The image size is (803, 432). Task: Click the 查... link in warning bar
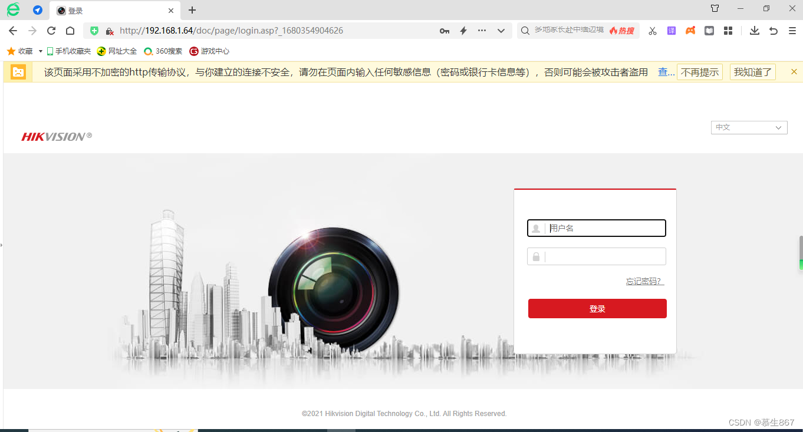point(666,72)
